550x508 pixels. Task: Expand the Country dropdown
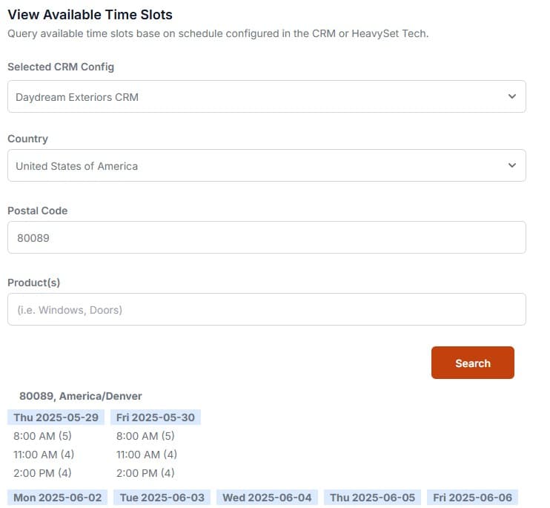click(267, 165)
